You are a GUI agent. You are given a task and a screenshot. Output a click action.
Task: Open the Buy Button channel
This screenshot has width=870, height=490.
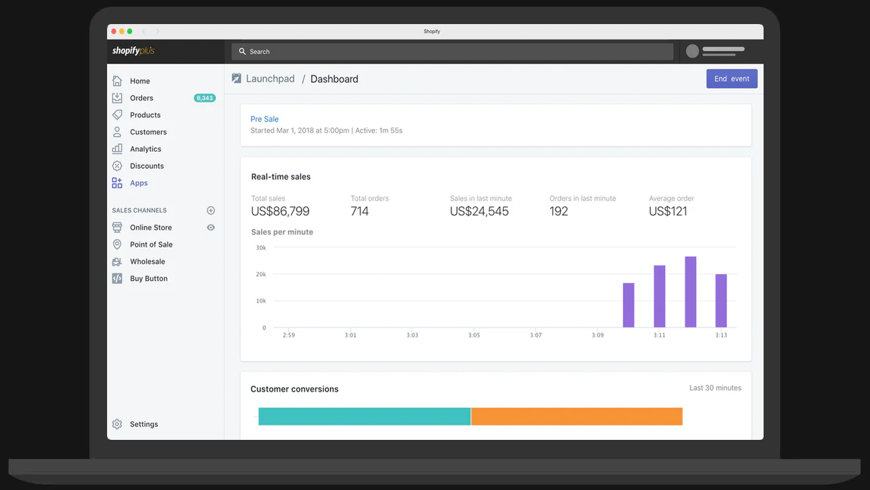(149, 279)
